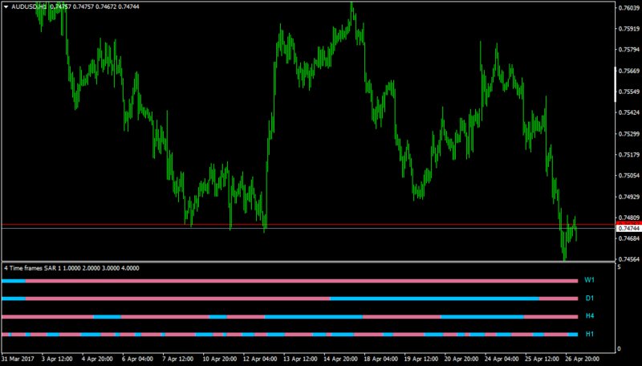Viewport: 642px width, 366px height.
Task: Click the H1 timeframe label
Action: (590, 334)
